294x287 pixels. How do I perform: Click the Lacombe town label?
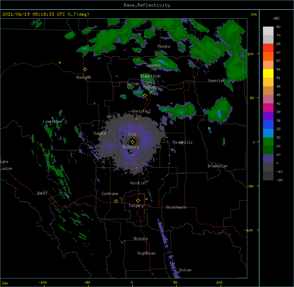(153, 65)
